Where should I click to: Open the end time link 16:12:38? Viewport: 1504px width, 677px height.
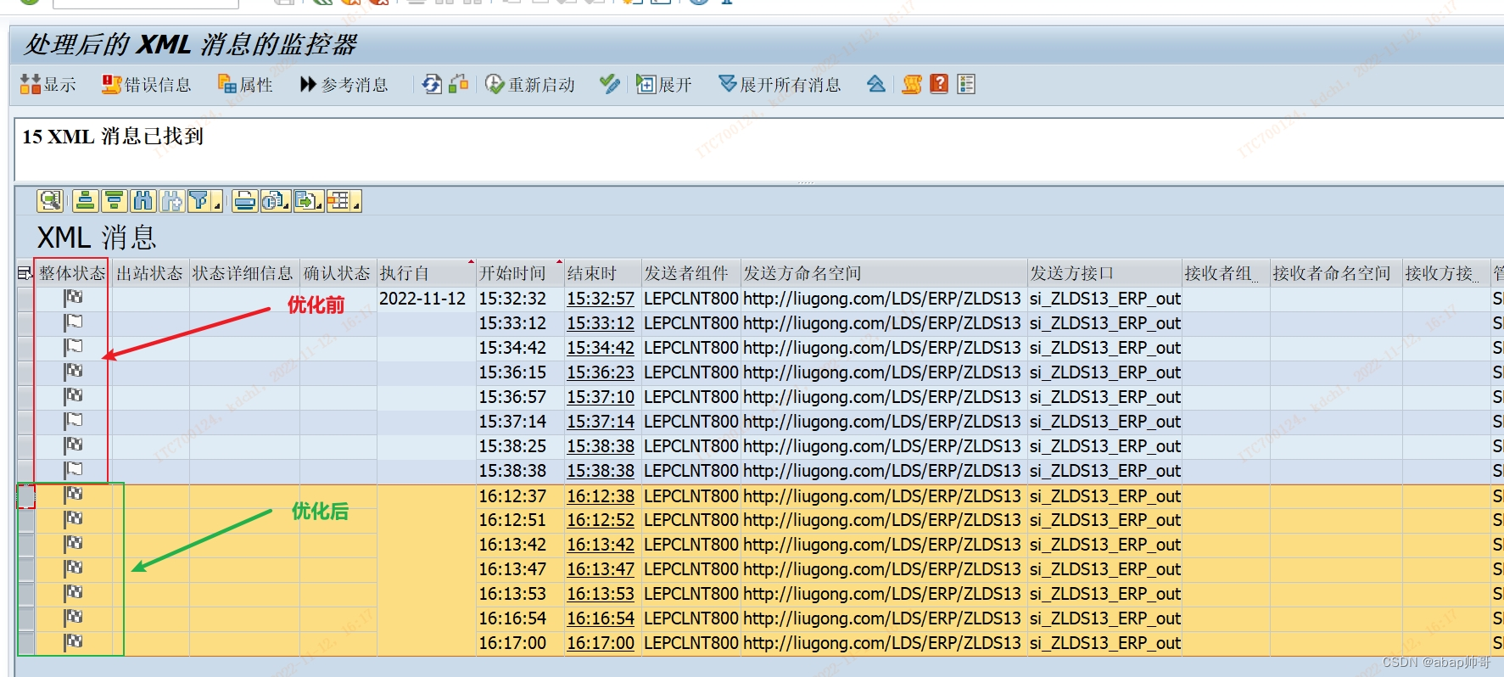(601, 496)
